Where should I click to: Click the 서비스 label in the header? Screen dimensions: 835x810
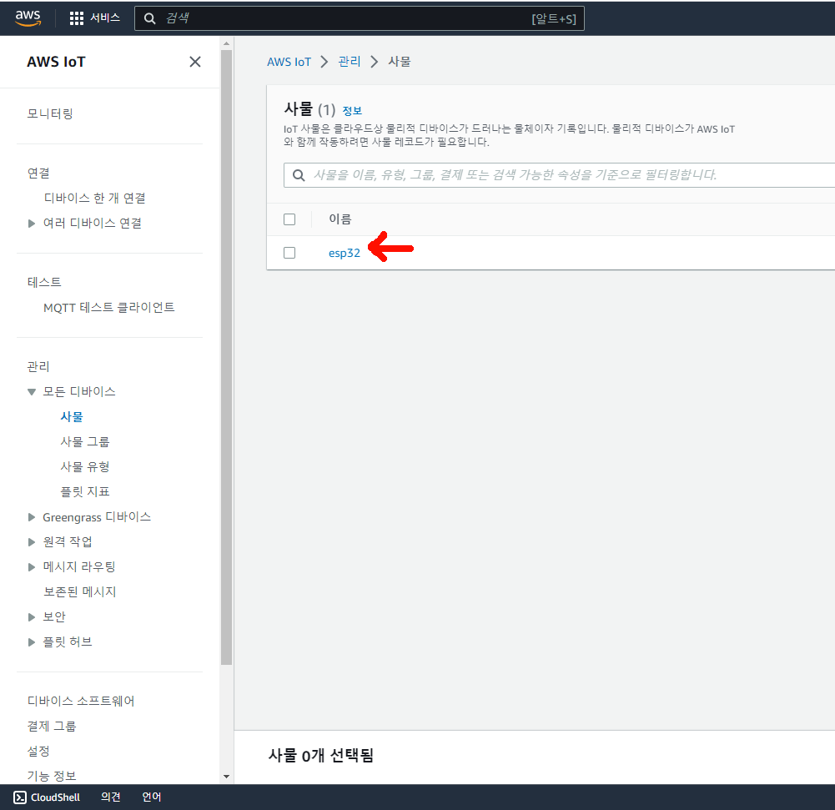(105, 18)
